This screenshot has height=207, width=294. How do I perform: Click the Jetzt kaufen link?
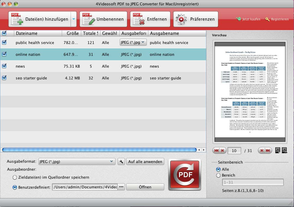pyautogui.click(x=251, y=19)
